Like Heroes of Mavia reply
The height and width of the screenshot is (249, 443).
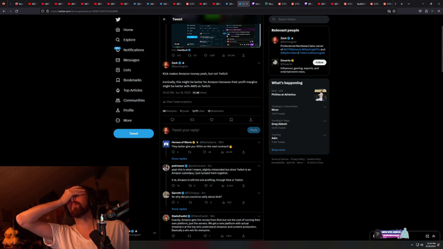[x=205, y=152]
